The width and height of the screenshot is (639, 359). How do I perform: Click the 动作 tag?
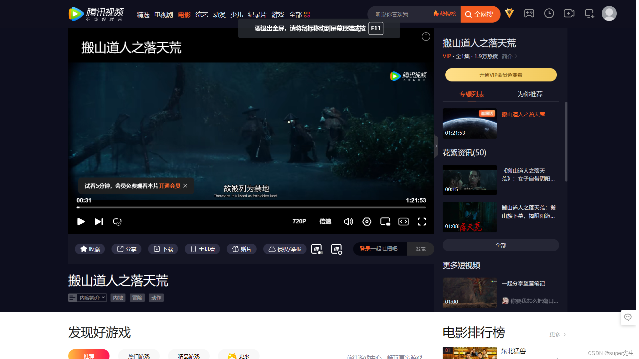[x=156, y=298]
